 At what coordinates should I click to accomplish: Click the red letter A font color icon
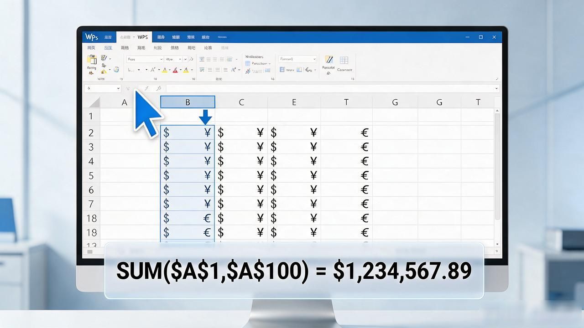175,70
